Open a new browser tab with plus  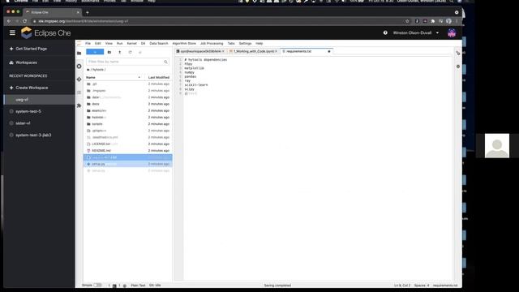pos(88,13)
